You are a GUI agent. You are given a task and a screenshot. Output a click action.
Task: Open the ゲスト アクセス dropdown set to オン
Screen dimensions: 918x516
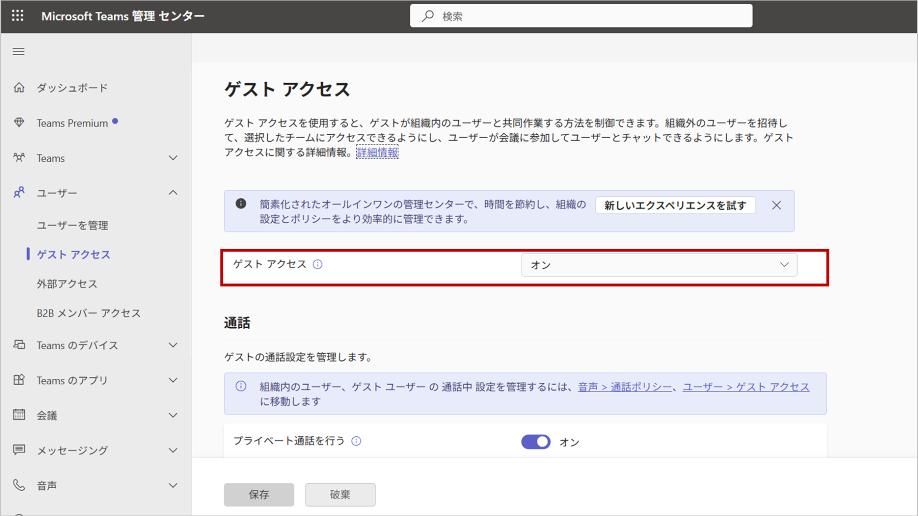(x=659, y=265)
